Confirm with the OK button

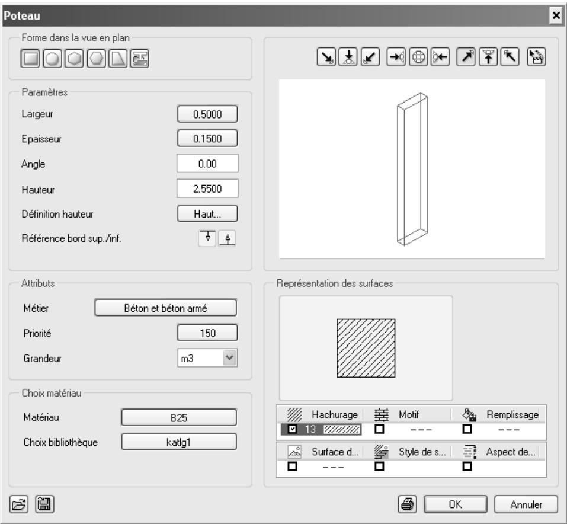pos(455,504)
